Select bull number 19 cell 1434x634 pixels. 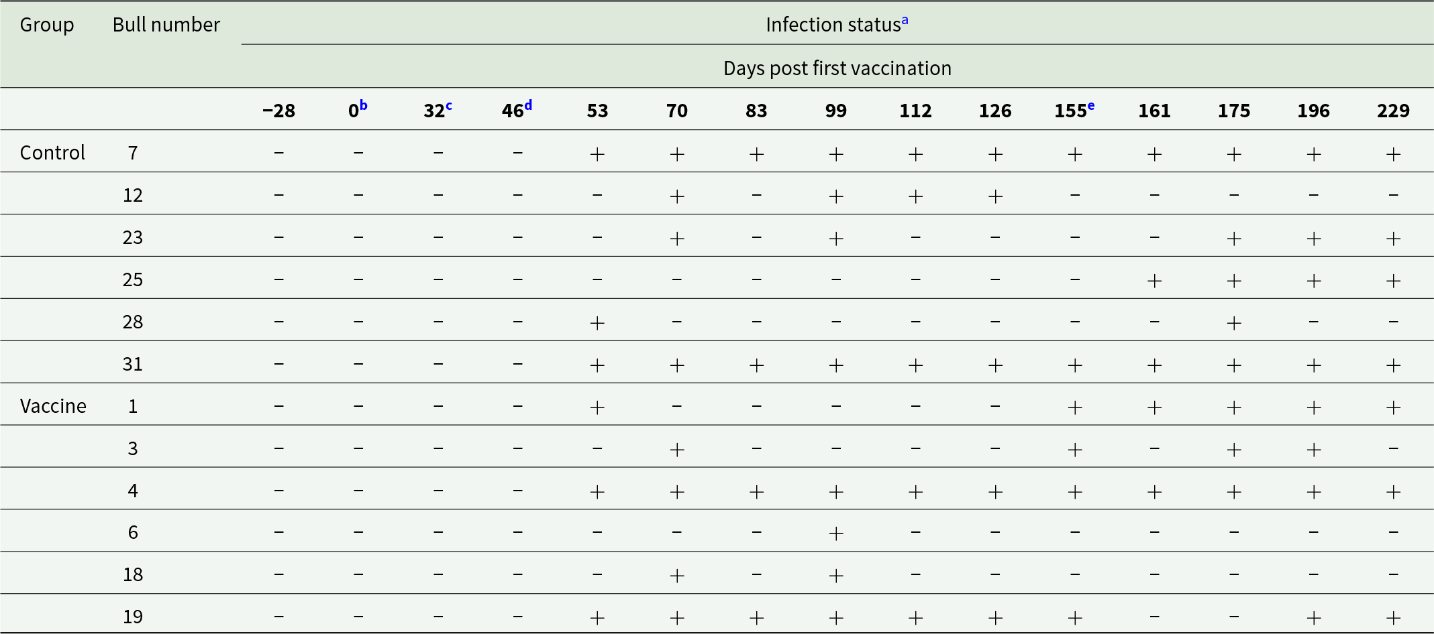[x=133, y=617]
